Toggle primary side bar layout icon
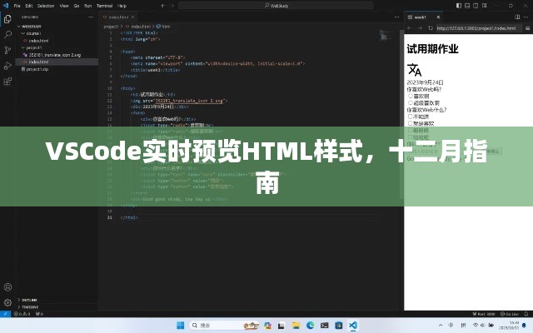Screen dimensions: 533x333 459,6
